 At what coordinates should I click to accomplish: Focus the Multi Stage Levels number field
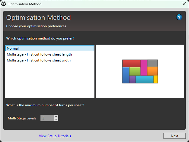[x=47, y=118]
